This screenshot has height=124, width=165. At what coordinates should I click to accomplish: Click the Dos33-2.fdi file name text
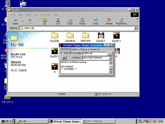pyautogui.click(x=18, y=55)
